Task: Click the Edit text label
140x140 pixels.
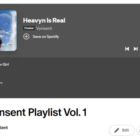Action: coord(125,130)
